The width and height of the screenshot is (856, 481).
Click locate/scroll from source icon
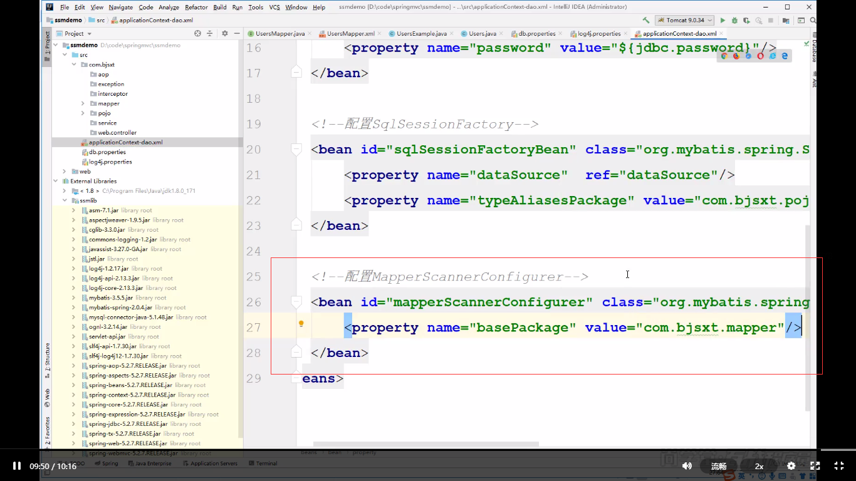click(197, 33)
